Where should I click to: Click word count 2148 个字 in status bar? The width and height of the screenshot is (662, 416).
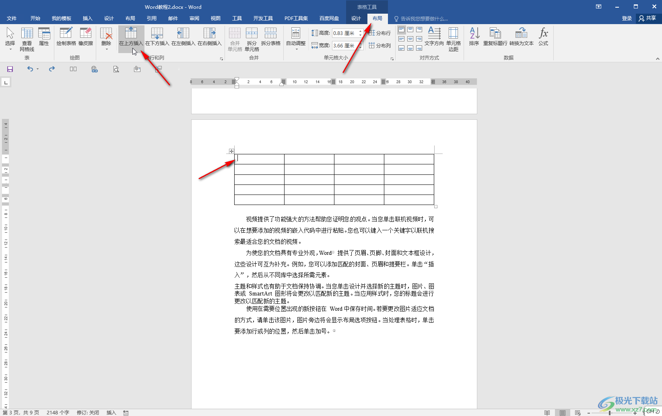(x=58, y=412)
